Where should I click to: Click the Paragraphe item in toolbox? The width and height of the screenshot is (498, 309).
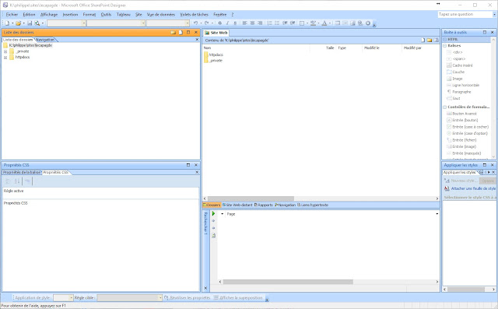pyautogui.click(x=461, y=92)
